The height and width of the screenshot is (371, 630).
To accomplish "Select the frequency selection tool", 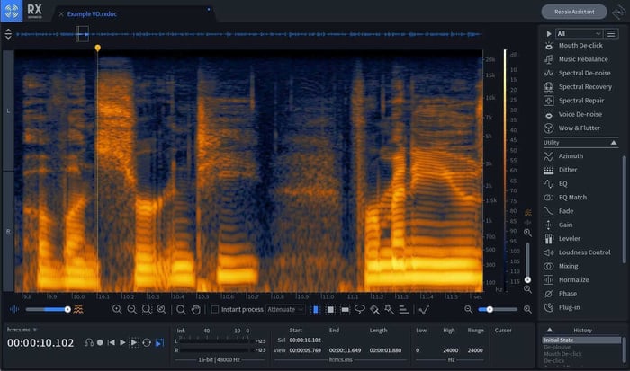I will [345, 309].
